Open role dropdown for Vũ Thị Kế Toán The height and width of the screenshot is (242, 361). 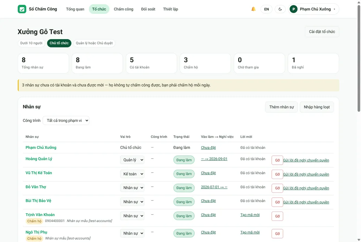pyautogui.click(x=132, y=174)
